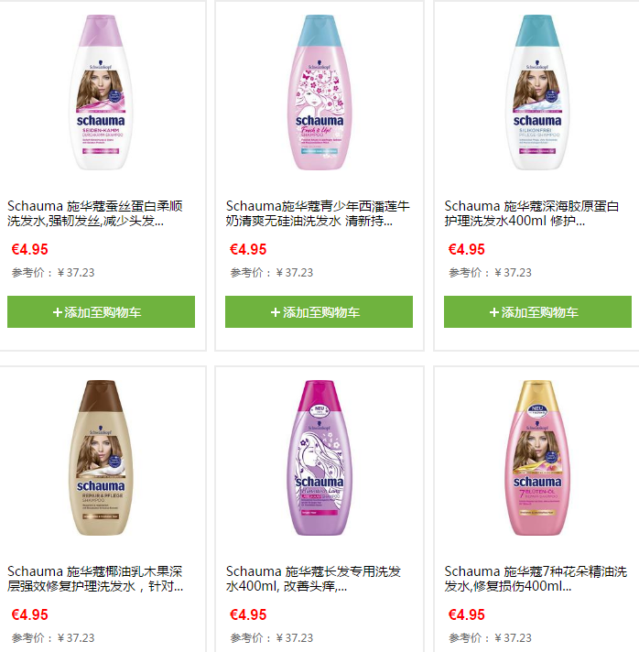Viewport: 639px width, 652px height.
Task: Add the 深海胶原蛋白 shampoo to cart
Action: (537, 312)
